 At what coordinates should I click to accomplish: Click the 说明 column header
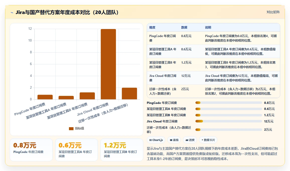[208, 28]
